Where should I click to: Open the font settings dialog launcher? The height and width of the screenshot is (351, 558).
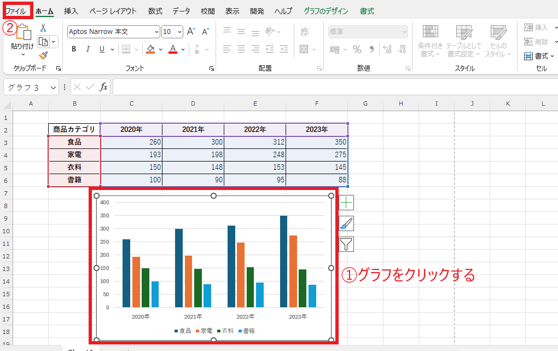[212, 68]
